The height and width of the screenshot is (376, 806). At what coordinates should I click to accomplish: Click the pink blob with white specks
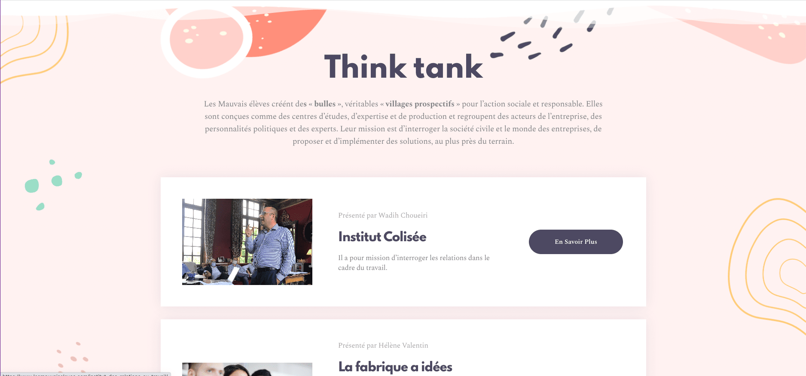(743, 32)
